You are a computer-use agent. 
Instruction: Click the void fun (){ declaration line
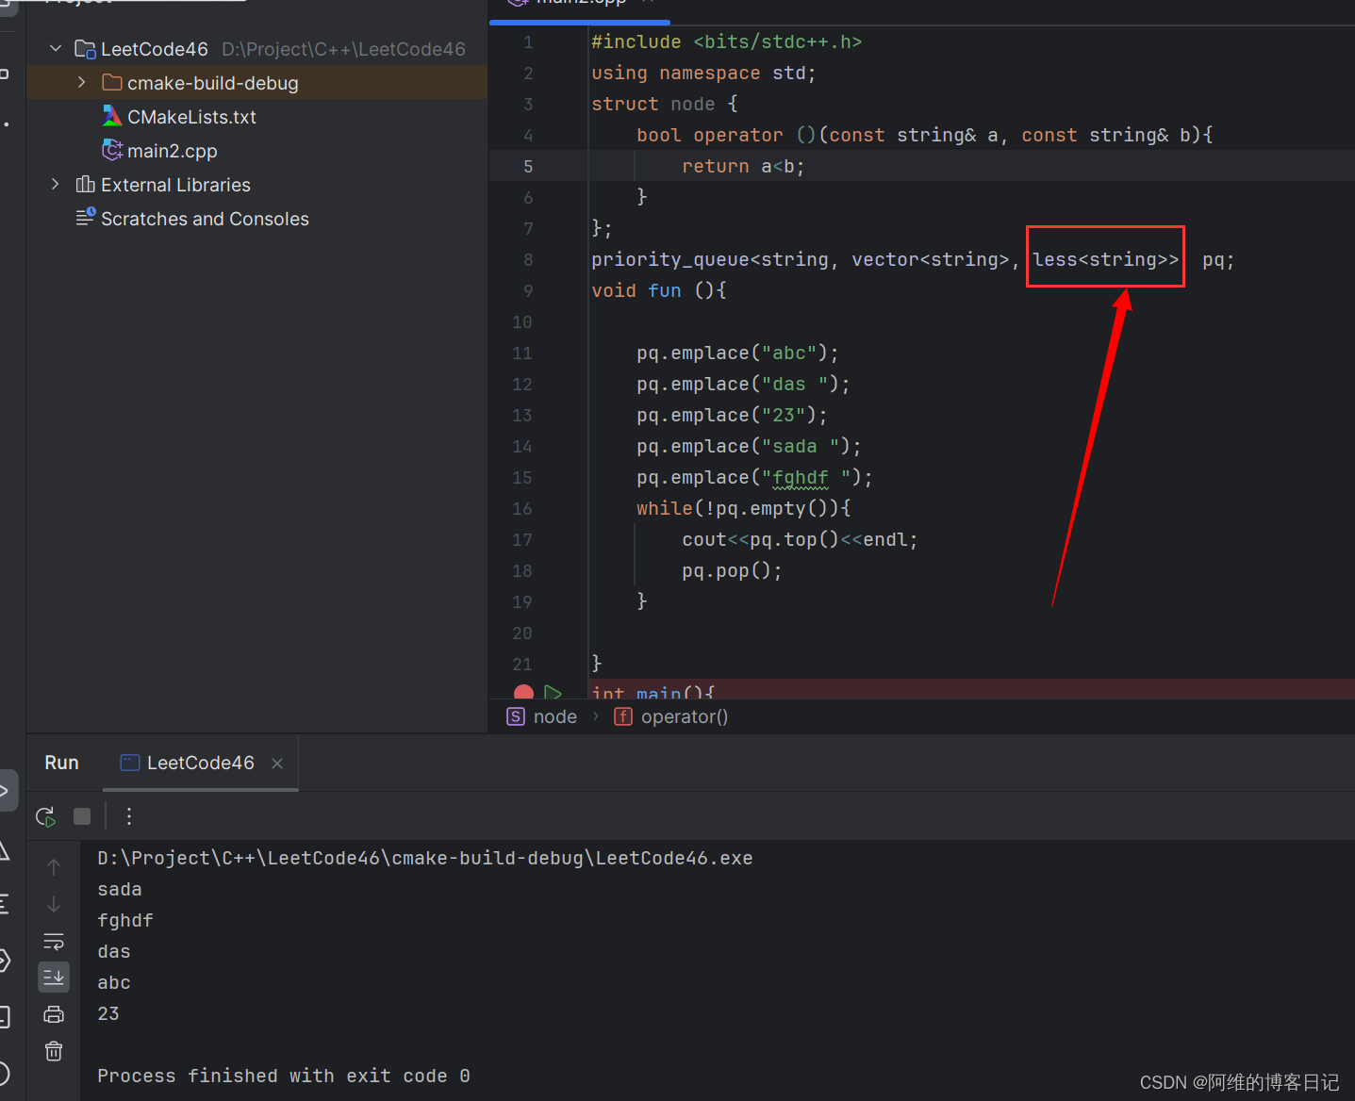pos(658,290)
